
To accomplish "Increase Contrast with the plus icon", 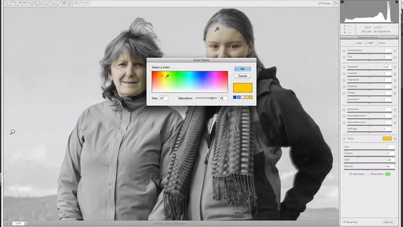I will pyautogui.click(x=395, y=74).
